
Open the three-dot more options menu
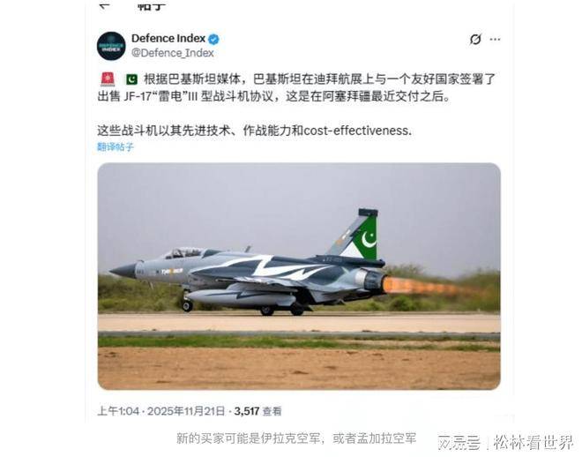click(496, 39)
